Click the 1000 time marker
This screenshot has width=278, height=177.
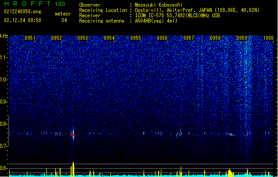click(x=268, y=38)
